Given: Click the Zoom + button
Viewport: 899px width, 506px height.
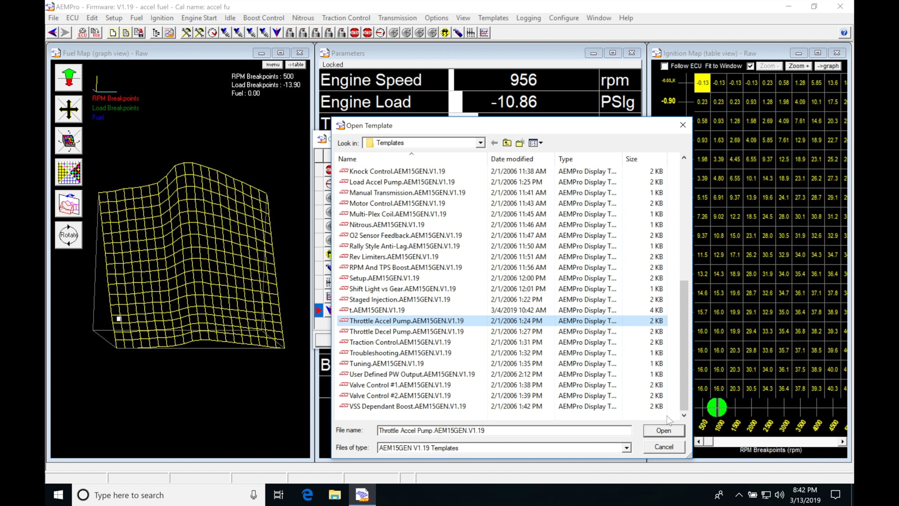Looking at the screenshot, I should [798, 66].
